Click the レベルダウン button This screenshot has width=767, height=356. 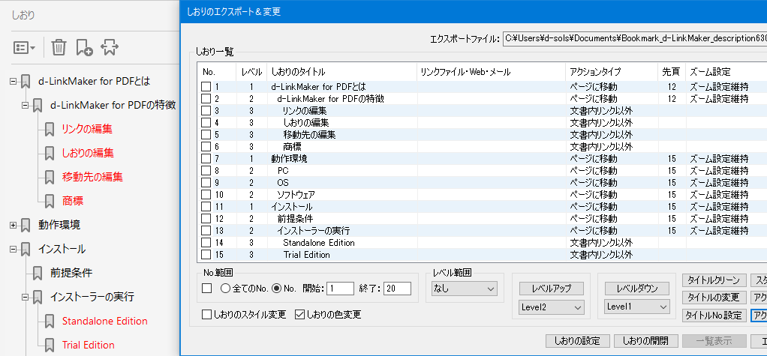coord(637,289)
